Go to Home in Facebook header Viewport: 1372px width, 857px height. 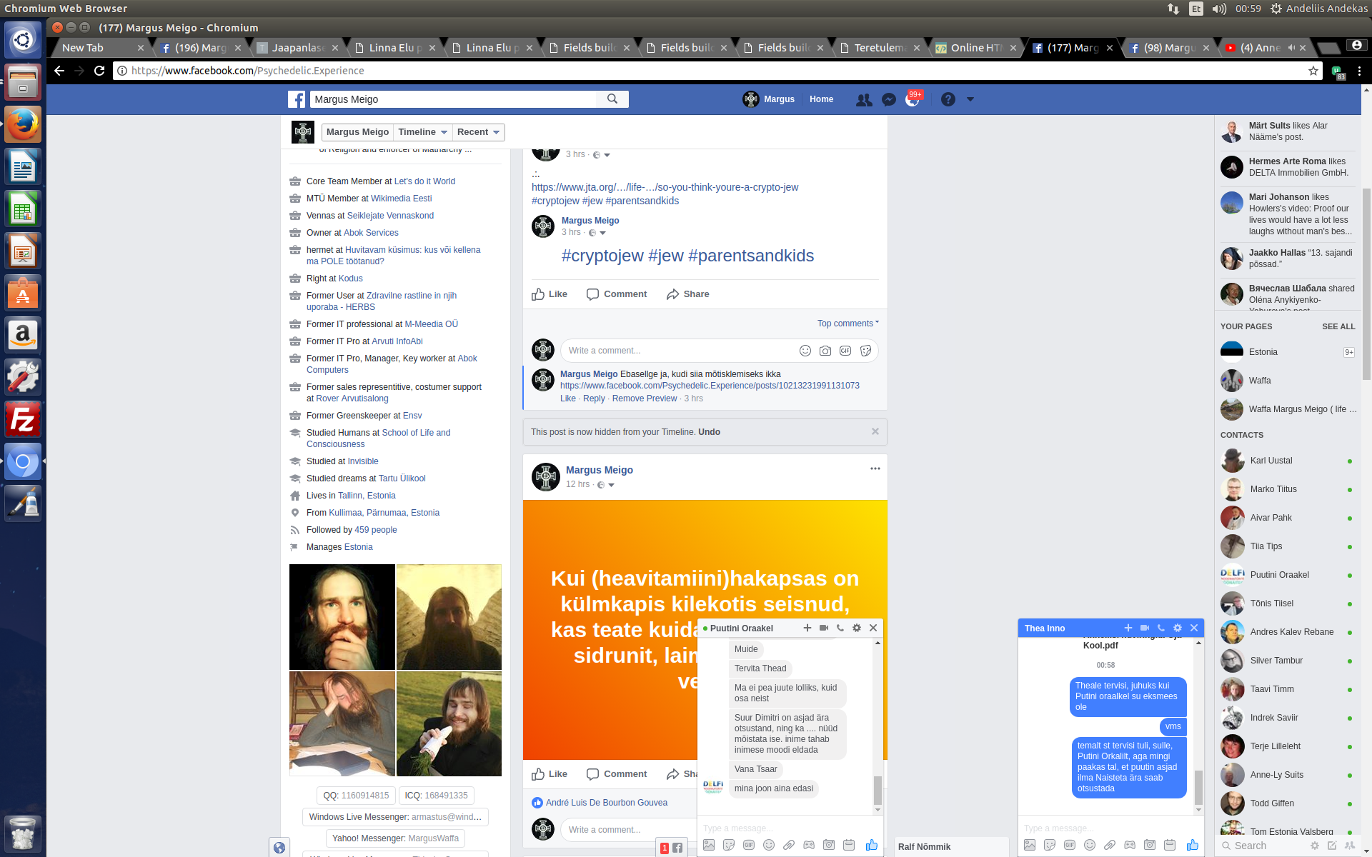point(821,99)
